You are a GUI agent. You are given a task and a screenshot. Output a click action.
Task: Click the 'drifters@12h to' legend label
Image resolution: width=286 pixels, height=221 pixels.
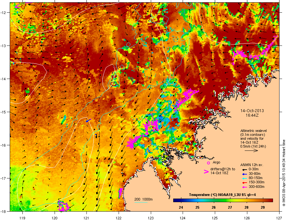tap(223, 169)
